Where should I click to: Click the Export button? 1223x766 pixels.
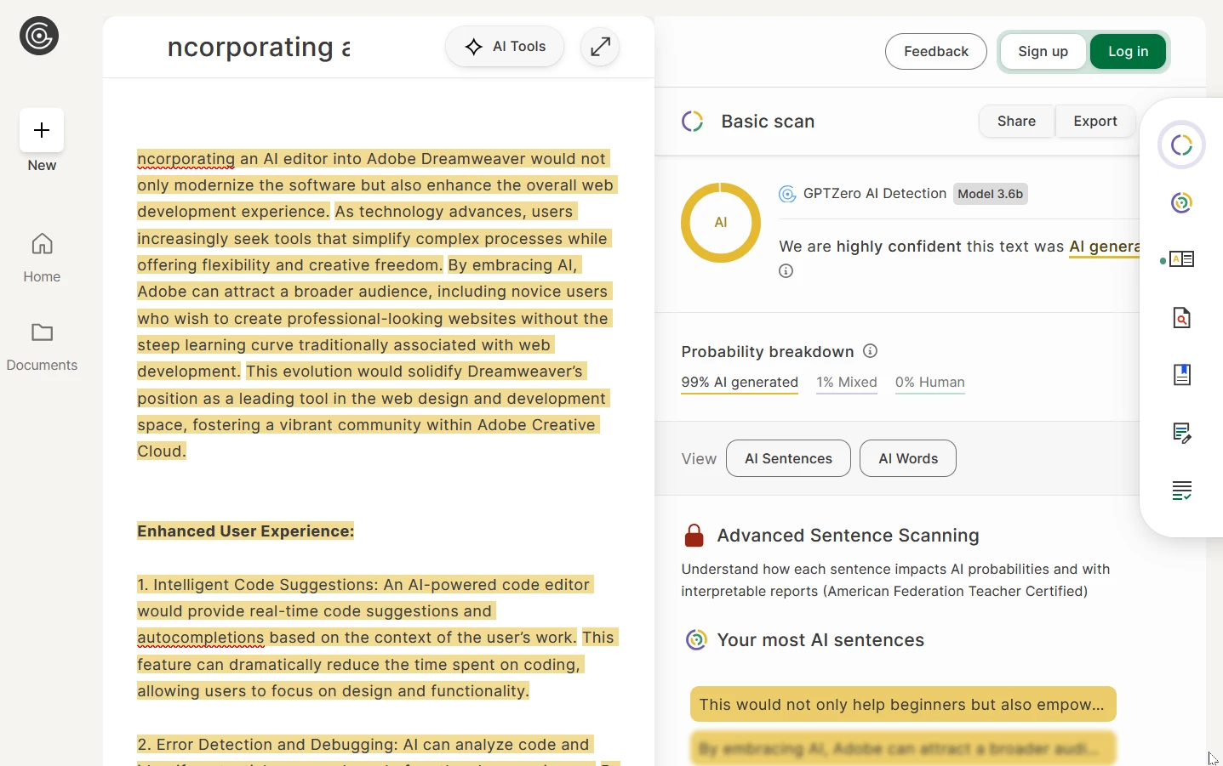(1095, 121)
